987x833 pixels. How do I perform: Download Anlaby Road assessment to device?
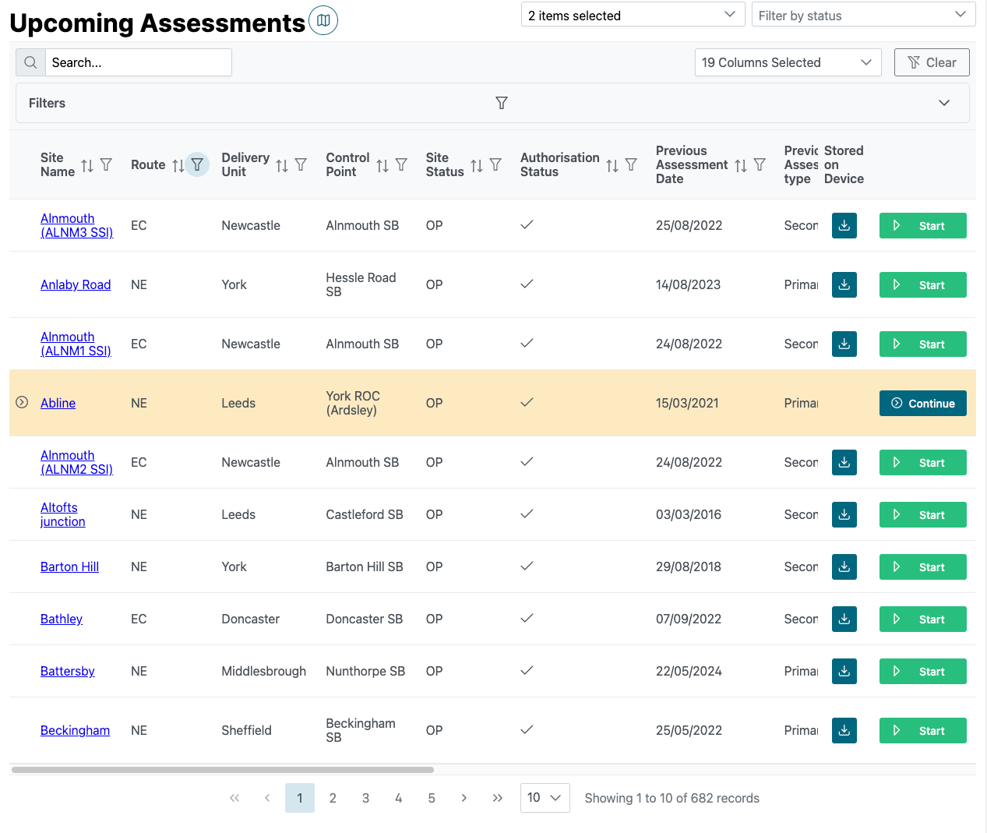pos(844,284)
